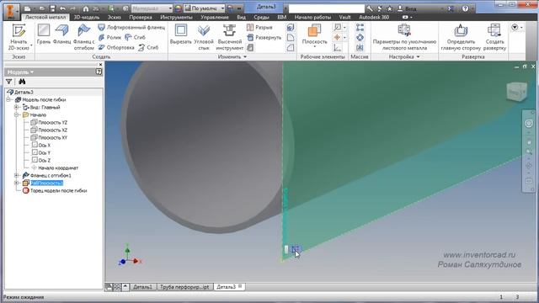539x303 pixels.
Task: Choose the Отбортовка hem tool
Action: tap(116, 47)
